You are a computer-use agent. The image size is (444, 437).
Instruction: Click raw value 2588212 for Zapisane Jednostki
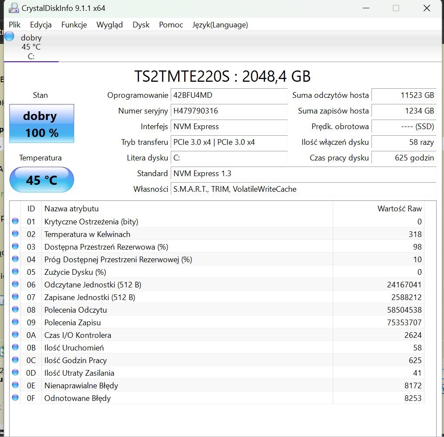tap(406, 297)
